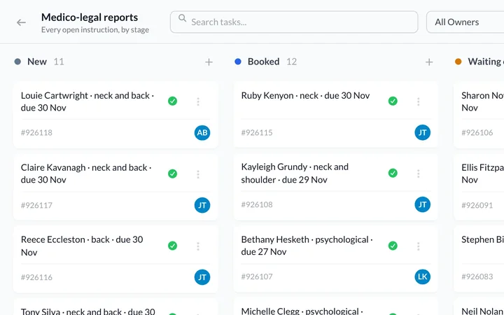Image resolution: width=504 pixels, height=315 pixels.
Task: Go back using the left arrow icon
Action: (21, 22)
